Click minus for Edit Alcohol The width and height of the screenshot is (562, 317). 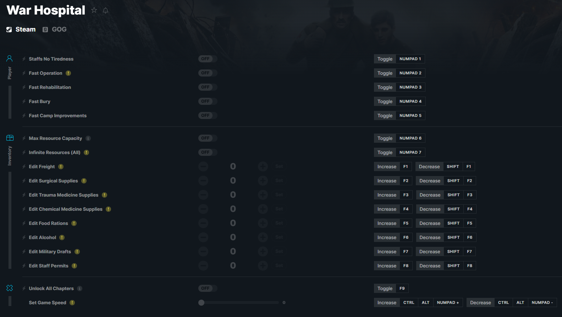coord(203,237)
